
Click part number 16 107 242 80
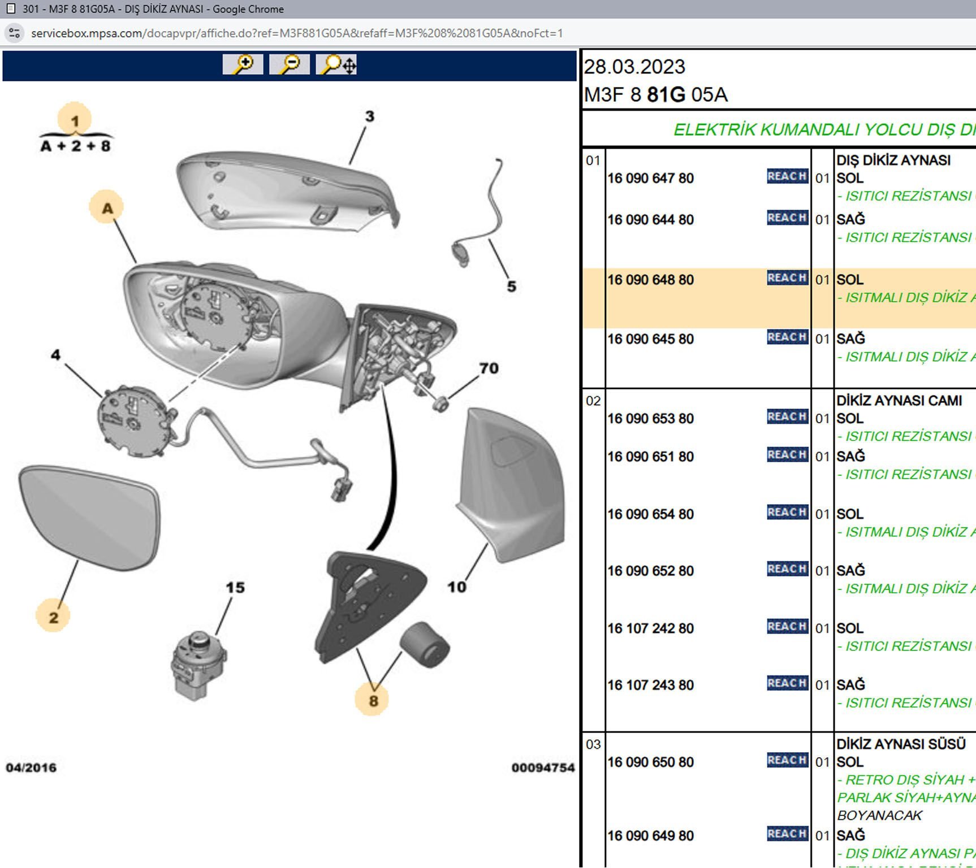[650, 628]
